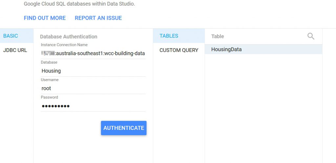Click the REPORT AN ISSUE link
Image resolution: width=336 pixels, height=163 pixels.
pos(98,18)
